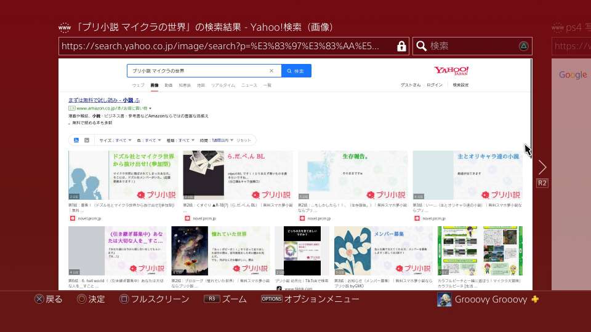The height and width of the screenshot is (332, 591).
Task: Open the (引き継ぎ募集中) thumbnail
Action: (x=117, y=251)
